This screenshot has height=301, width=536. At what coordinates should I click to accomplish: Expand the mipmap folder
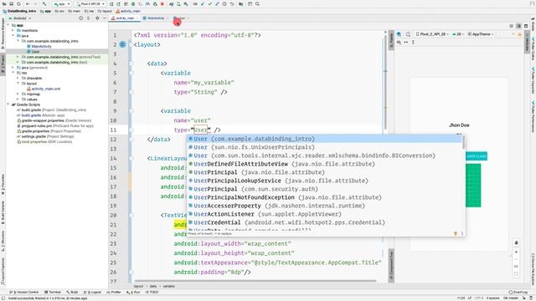(18, 94)
